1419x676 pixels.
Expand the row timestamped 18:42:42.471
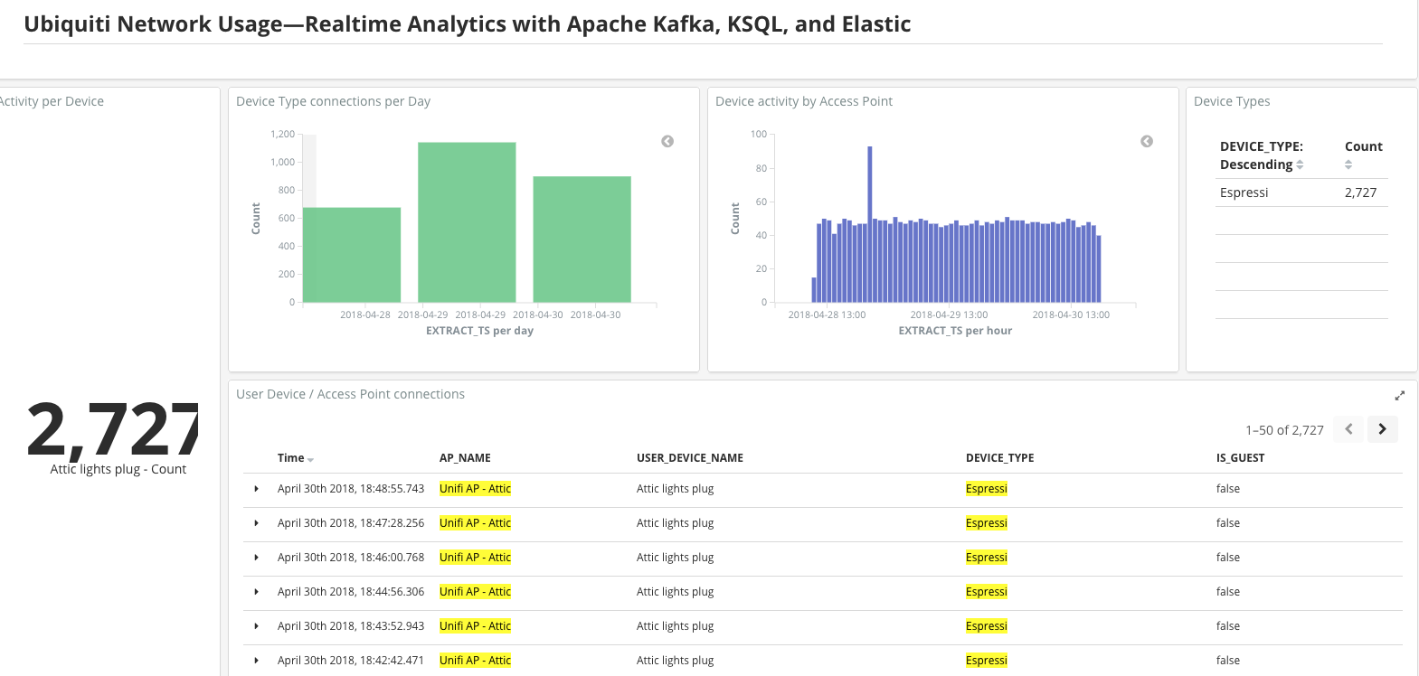(x=257, y=661)
